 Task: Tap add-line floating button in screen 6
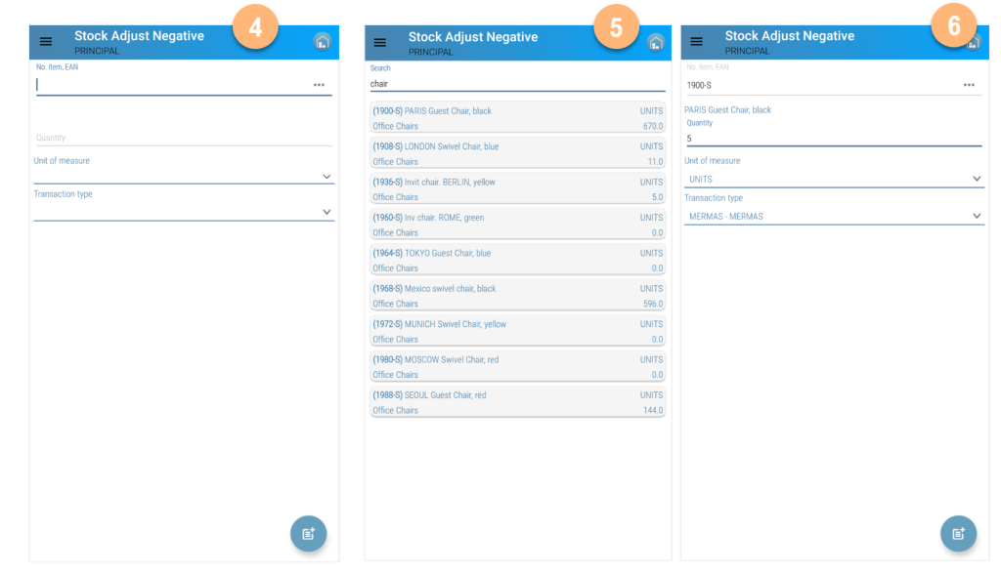coord(958,533)
